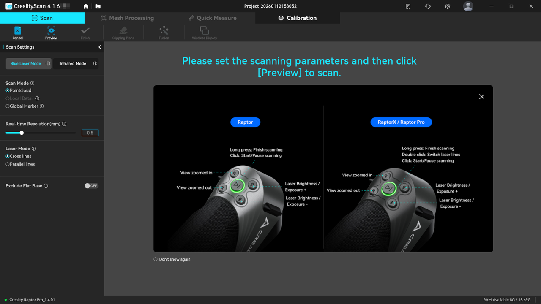Choose Parallel lines laser mode
The height and width of the screenshot is (304, 541).
coord(8,164)
